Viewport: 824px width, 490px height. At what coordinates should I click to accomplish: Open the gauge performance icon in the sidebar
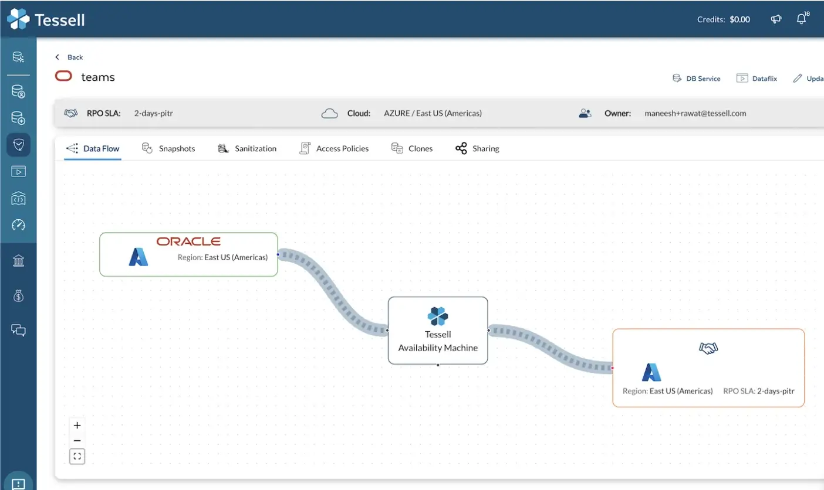(18, 224)
